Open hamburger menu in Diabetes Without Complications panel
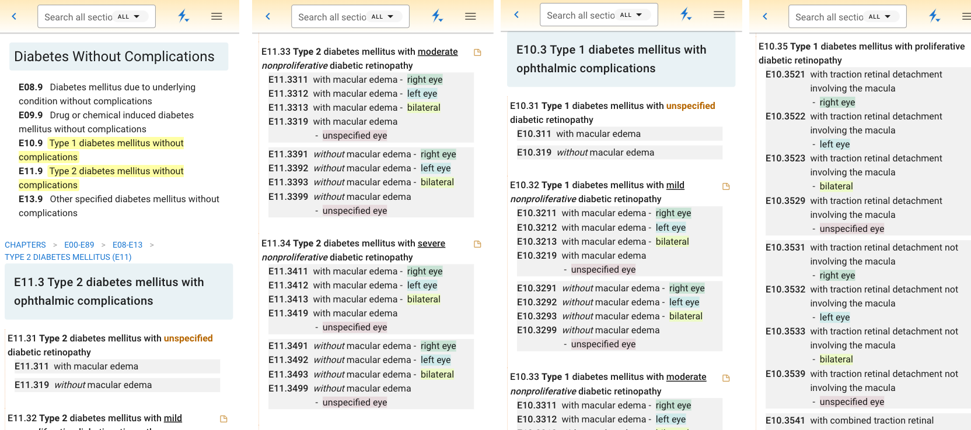The image size is (971, 430). pos(216,16)
